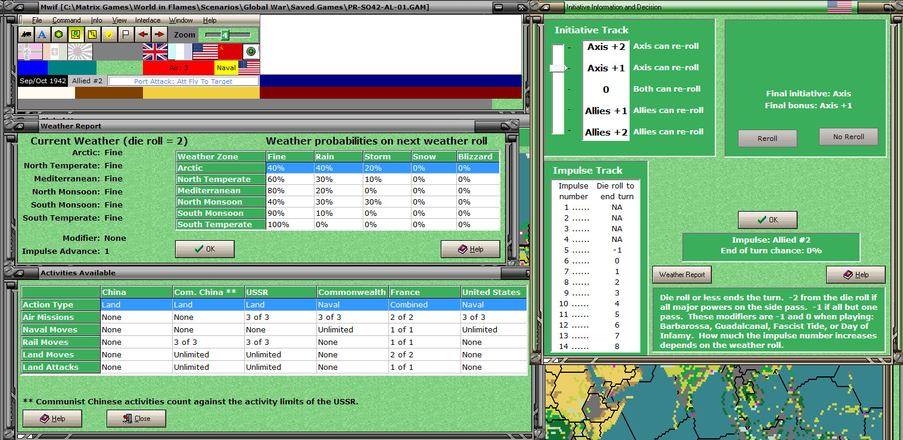Click the 'Com. China **' column header
The height and width of the screenshot is (440, 903).
208,293
